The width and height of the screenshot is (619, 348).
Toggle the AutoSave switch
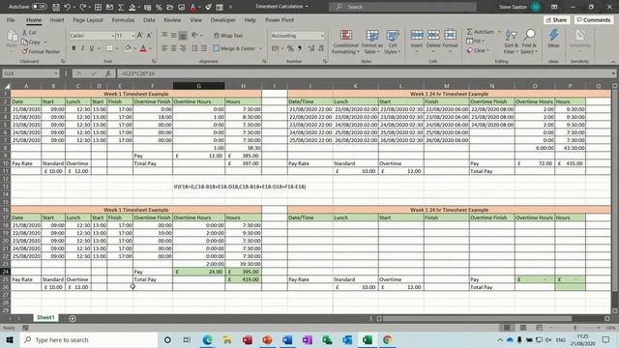click(x=39, y=7)
